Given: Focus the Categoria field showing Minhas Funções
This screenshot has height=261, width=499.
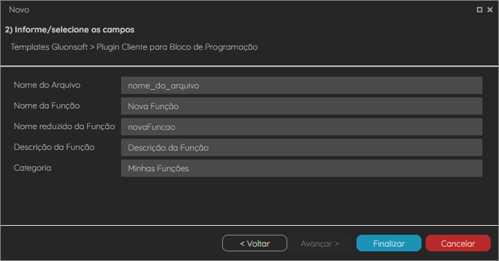Looking at the screenshot, I should (301, 168).
